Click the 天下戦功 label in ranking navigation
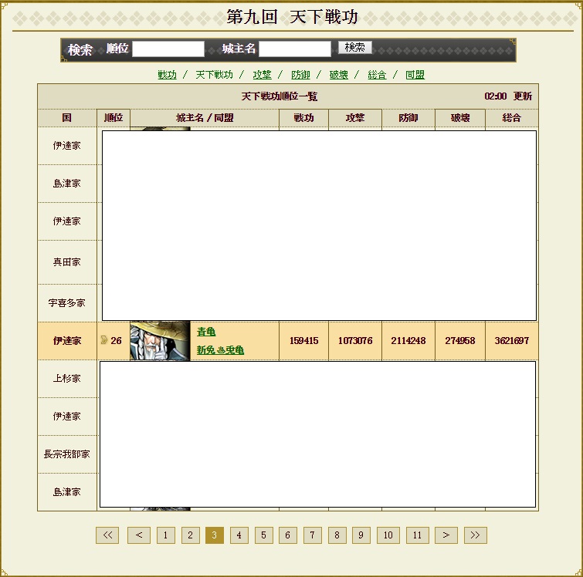This screenshot has height=577, width=583. point(214,75)
